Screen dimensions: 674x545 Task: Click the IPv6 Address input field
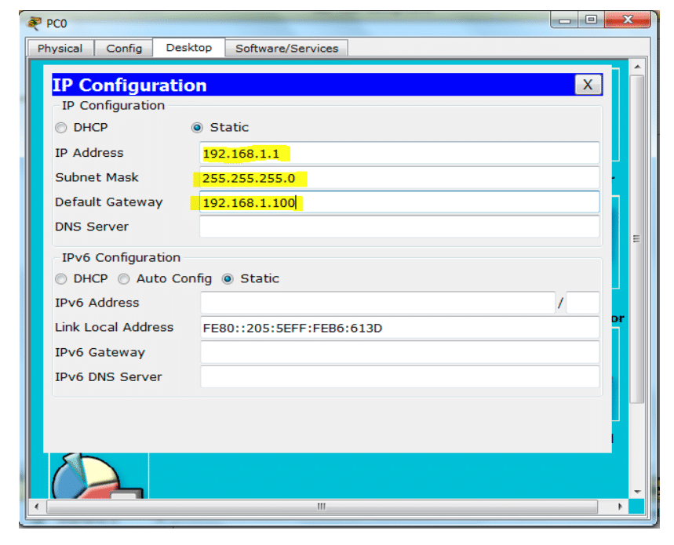[x=378, y=303]
